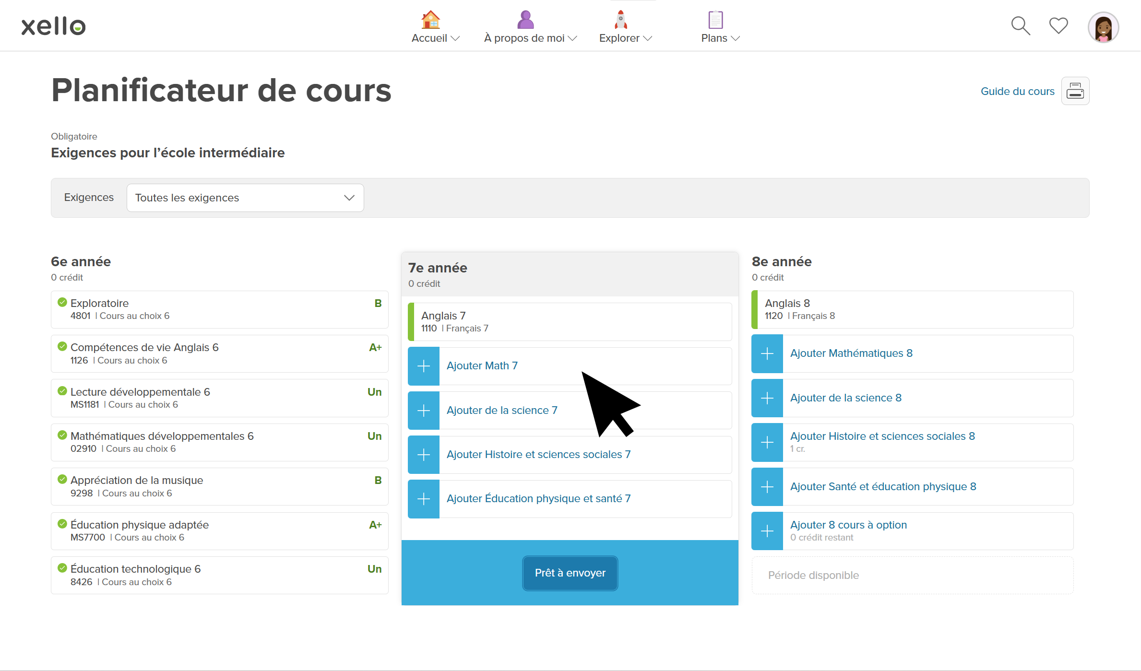Open the user profile avatar
This screenshot has height=671, width=1141.
[1103, 27]
